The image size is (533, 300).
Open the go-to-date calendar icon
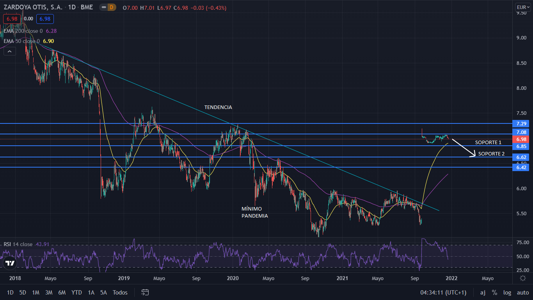145,292
